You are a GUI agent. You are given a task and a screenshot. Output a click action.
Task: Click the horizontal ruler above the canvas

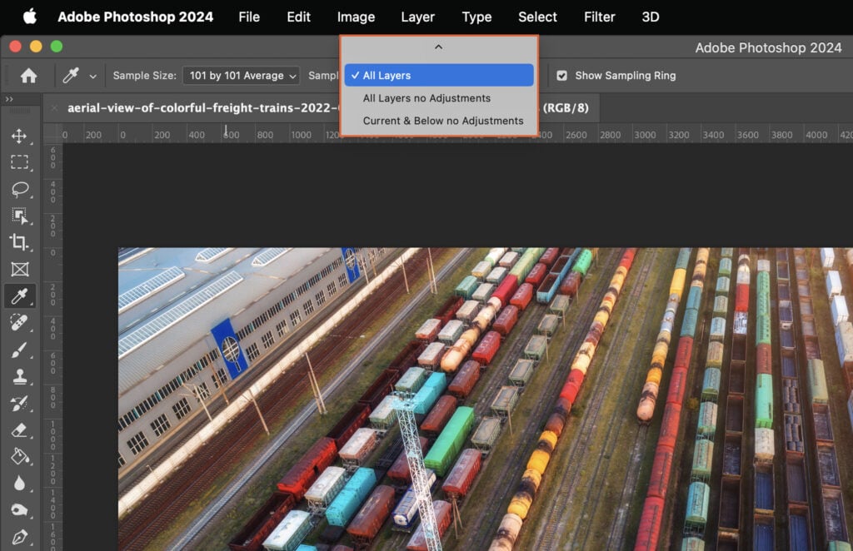point(666,133)
